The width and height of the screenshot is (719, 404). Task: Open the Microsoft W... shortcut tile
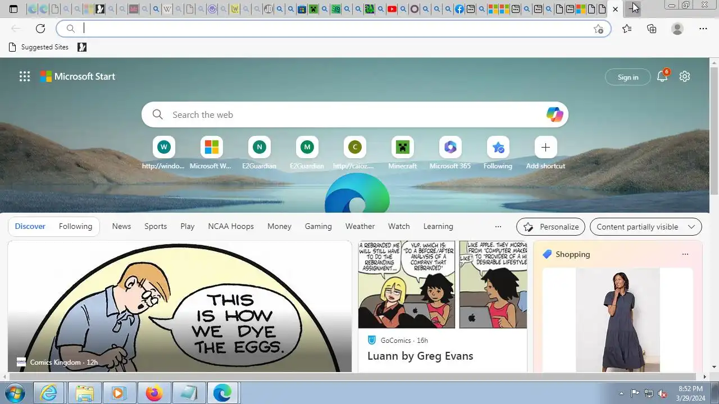pyautogui.click(x=211, y=153)
